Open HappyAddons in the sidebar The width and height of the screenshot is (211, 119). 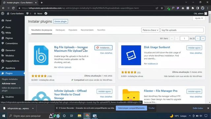point(12,61)
